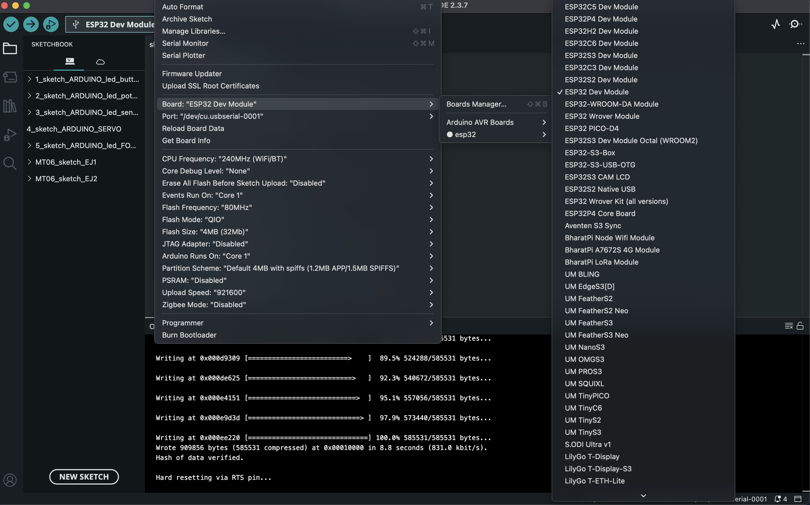Open Boards Manager... from the submenu
This screenshot has width=810, height=505.
click(x=476, y=104)
